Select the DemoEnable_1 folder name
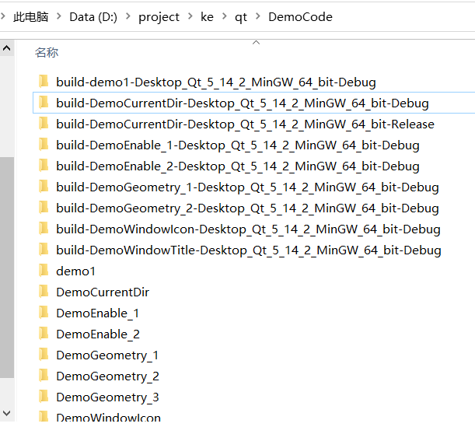Viewport: 475px width, 427px height. pyautogui.click(x=97, y=313)
